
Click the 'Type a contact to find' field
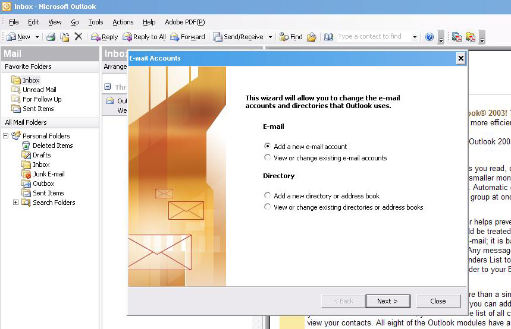coord(374,36)
